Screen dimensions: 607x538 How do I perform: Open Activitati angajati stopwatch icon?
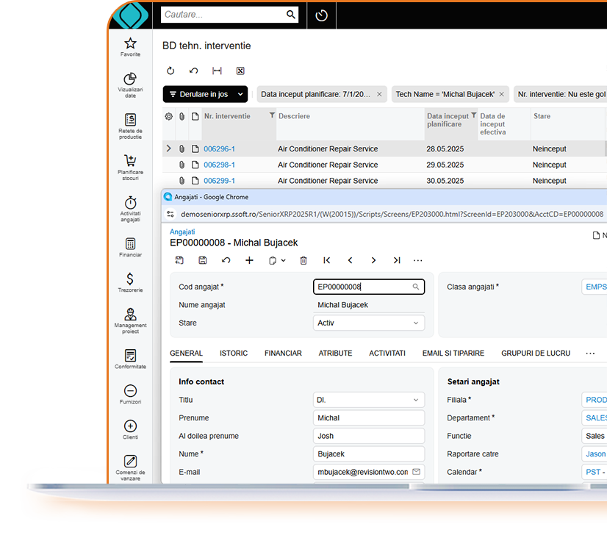click(130, 202)
